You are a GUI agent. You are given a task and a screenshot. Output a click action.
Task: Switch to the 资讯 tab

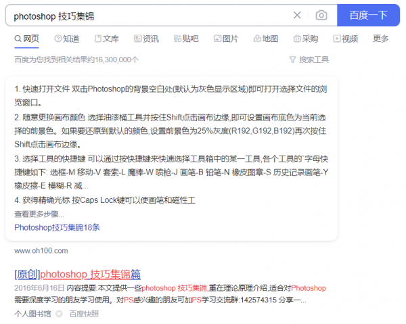point(146,39)
